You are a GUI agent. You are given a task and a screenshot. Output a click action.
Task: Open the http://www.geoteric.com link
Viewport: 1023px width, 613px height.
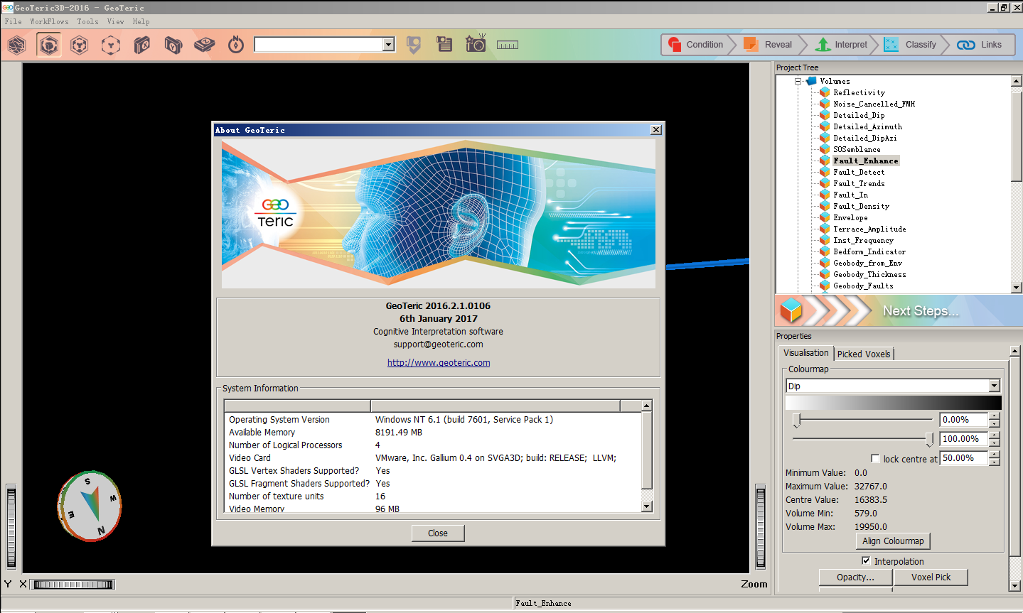coord(439,363)
